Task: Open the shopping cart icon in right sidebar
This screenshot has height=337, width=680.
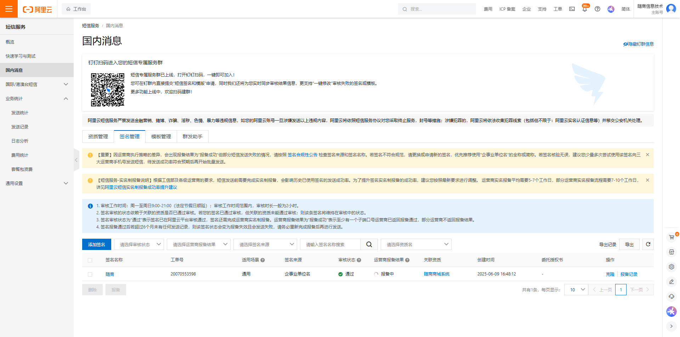Action: point(671,237)
